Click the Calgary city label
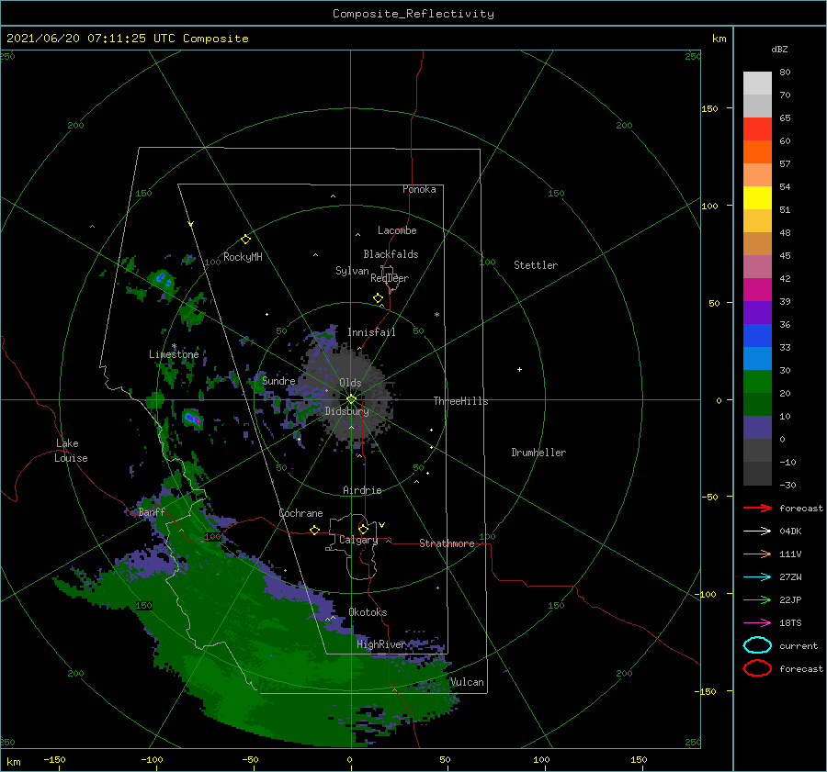This screenshot has height=772, width=827. pos(358,540)
